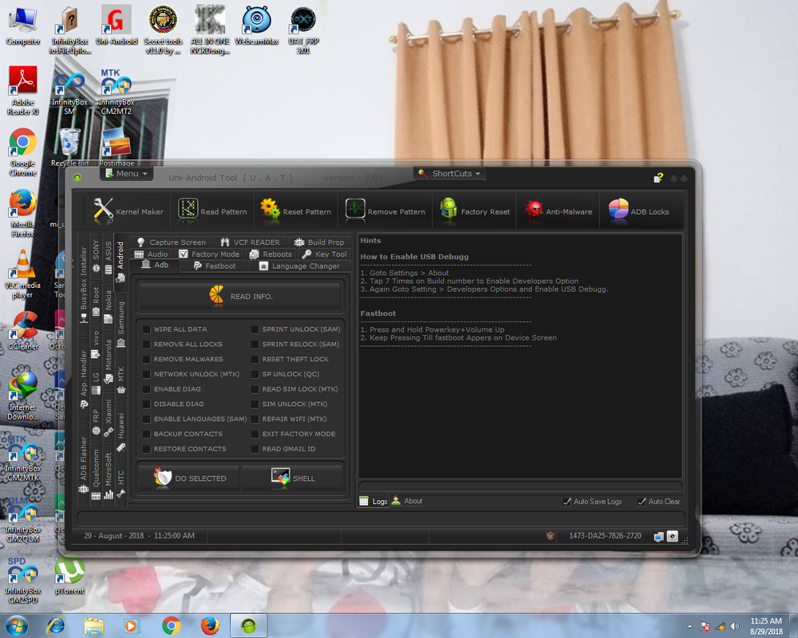This screenshot has height=638, width=798.
Task: Click the READ INFO. button
Action: pyautogui.click(x=240, y=296)
